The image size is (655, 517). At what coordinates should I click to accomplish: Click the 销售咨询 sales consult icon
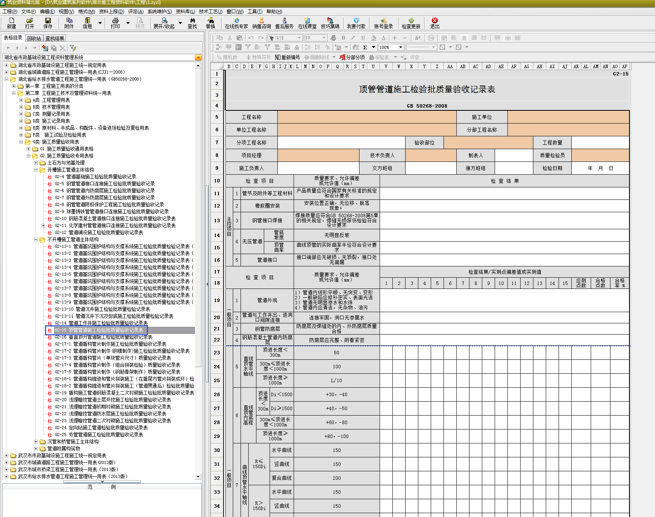[x=261, y=23]
